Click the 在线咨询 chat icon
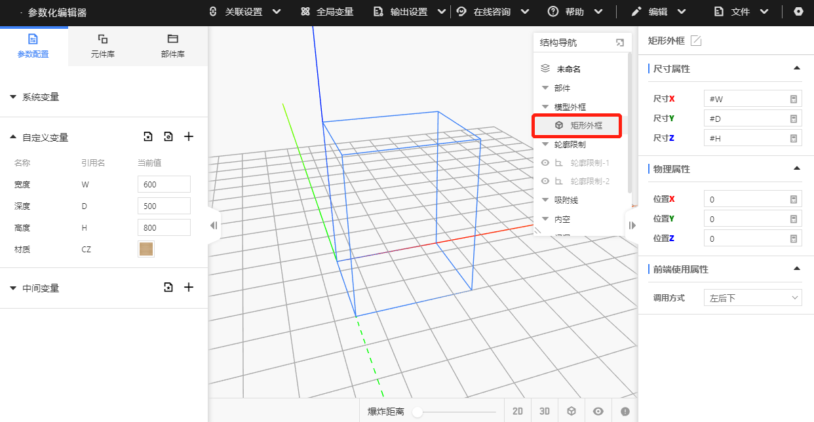The height and width of the screenshot is (422, 814). pyautogui.click(x=461, y=12)
